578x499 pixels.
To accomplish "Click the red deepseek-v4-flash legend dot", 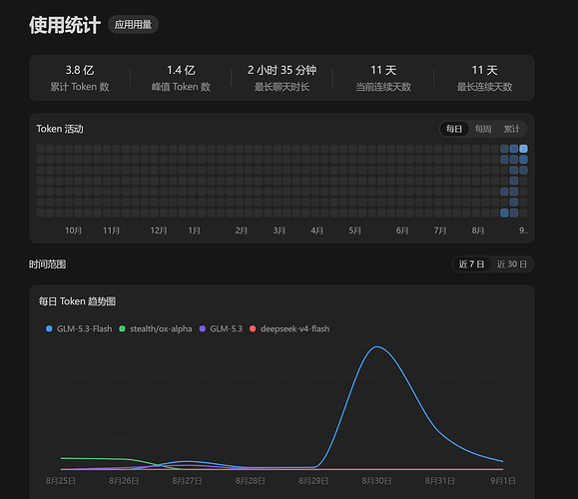I will [253, 328].
